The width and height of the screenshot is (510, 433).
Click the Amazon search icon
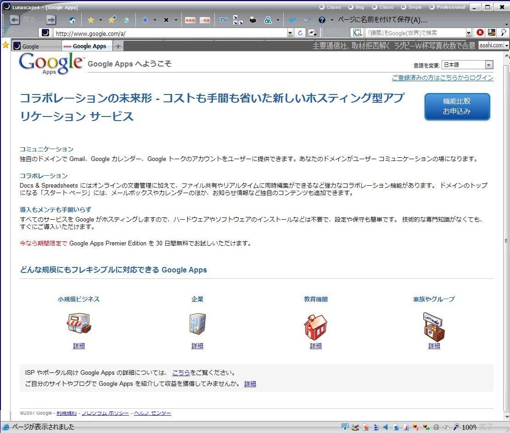pos(492,32)
